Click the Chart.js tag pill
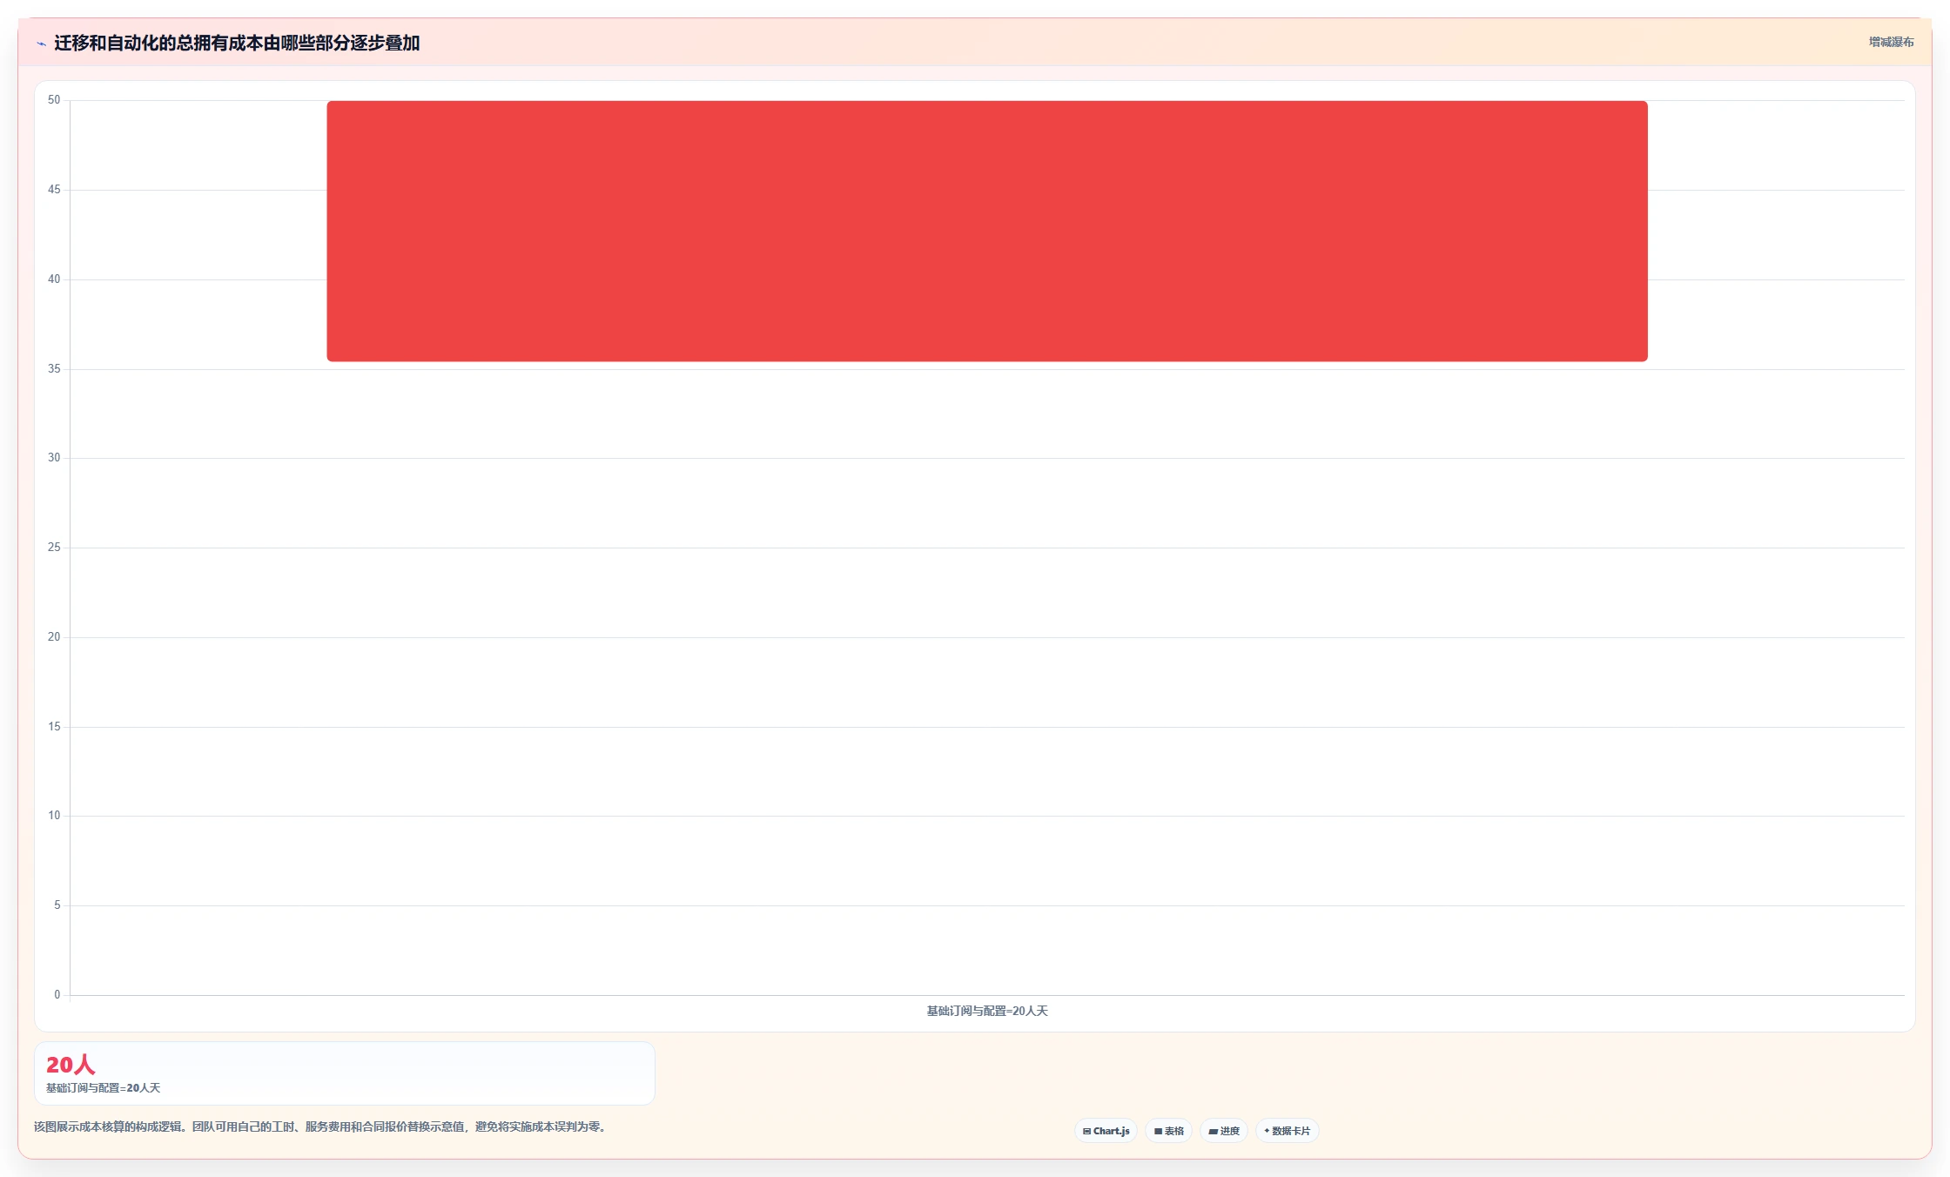 [x=1106, y=1131]
